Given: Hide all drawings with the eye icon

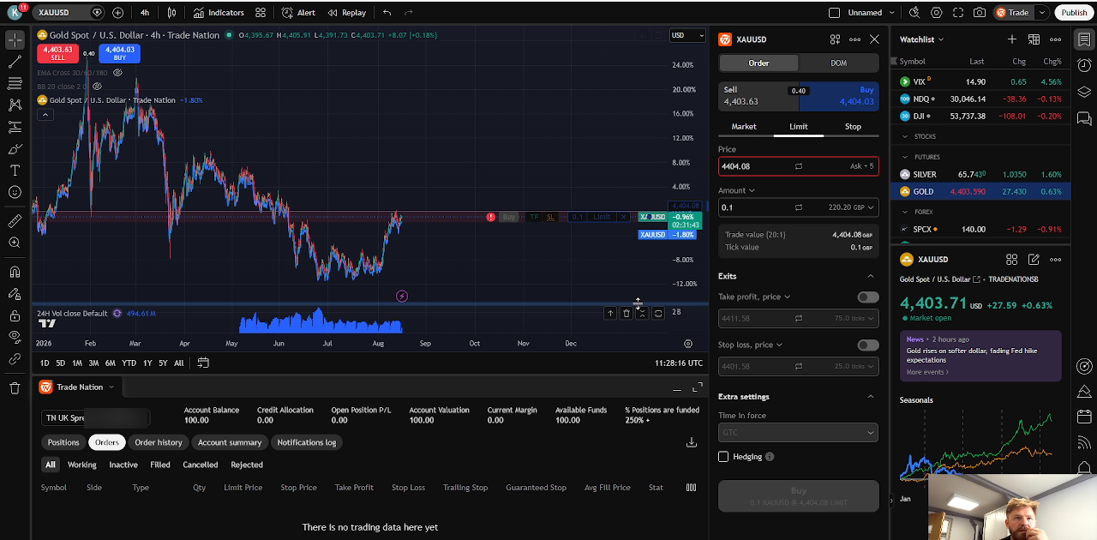Looking at the screenshot, I should (x=15, y=337).
